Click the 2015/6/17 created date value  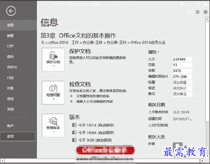pos(182,119)
